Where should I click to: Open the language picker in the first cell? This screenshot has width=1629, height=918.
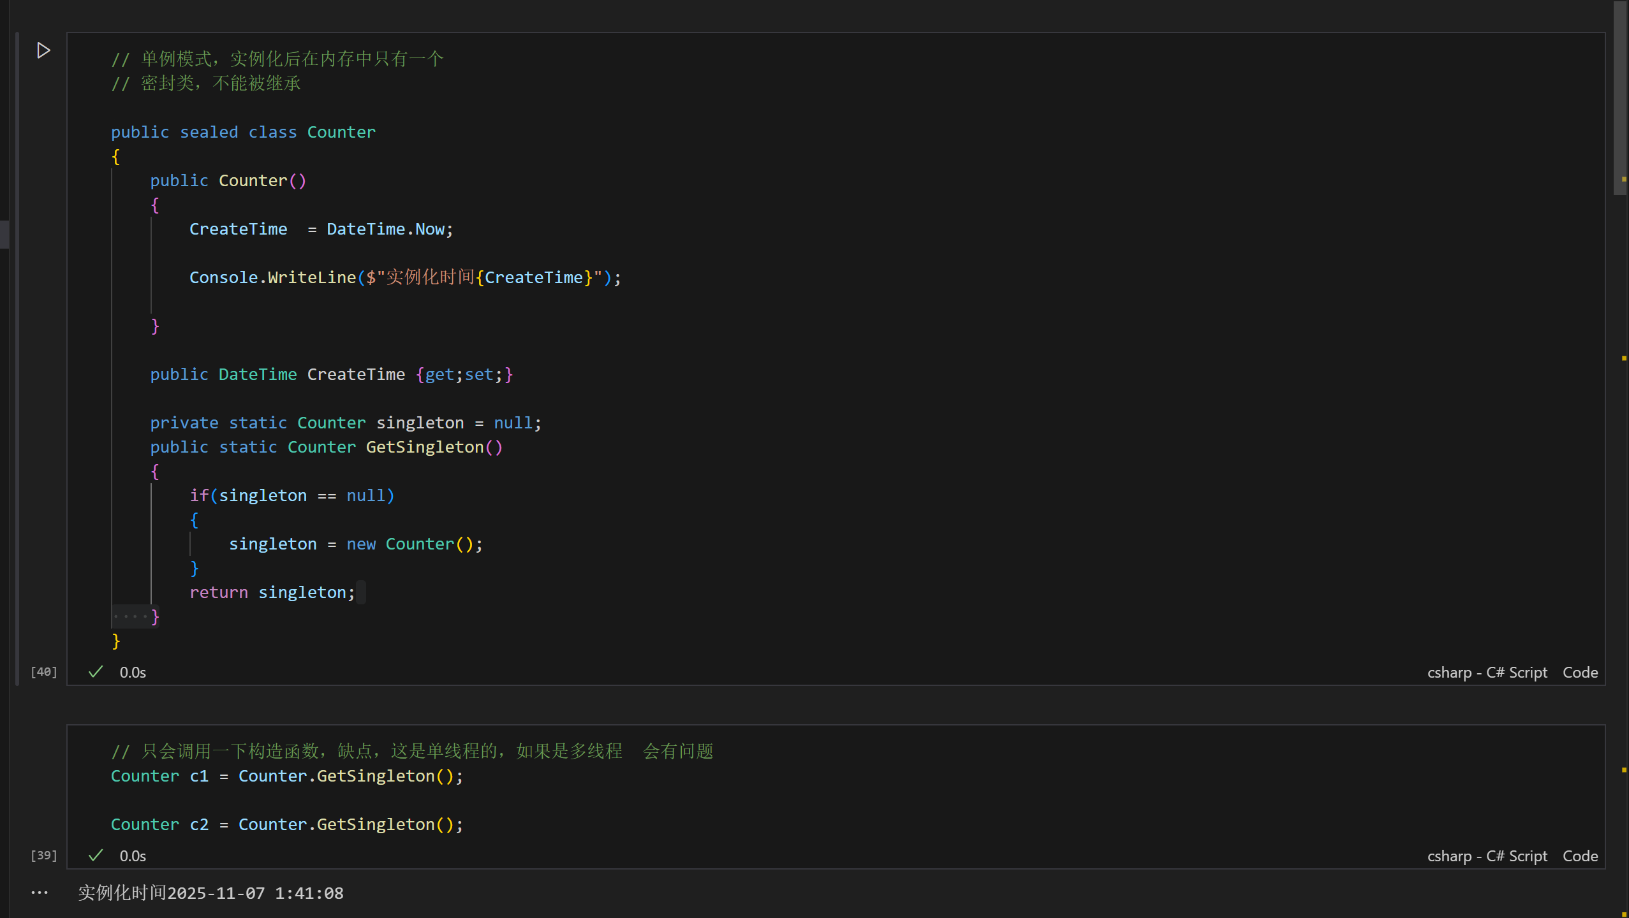(x=1487, y=673)
